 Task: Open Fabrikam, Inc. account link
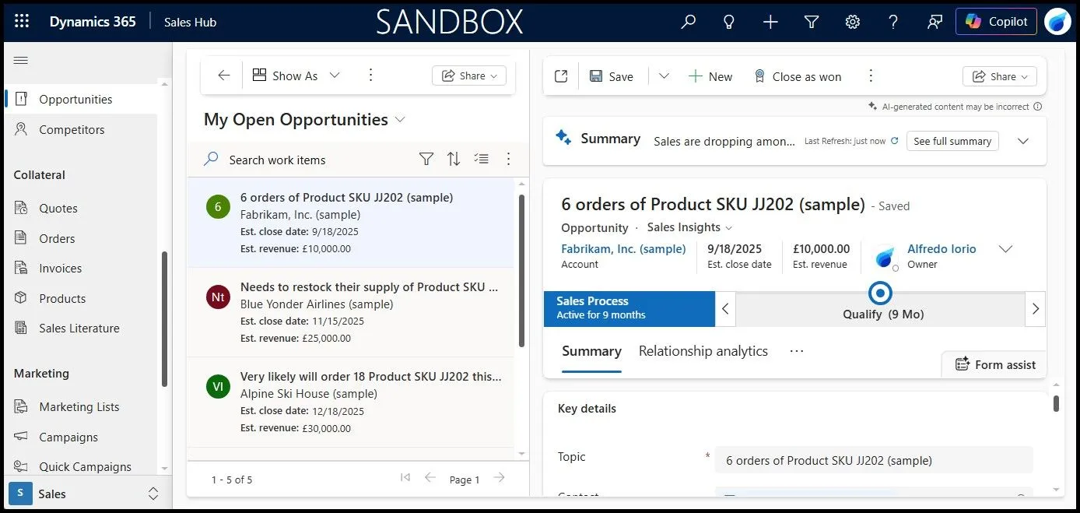point(623,249)
